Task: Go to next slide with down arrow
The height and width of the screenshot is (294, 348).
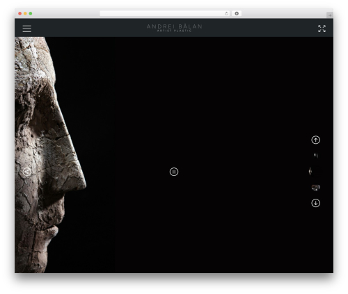Action: tap(315, 203)
